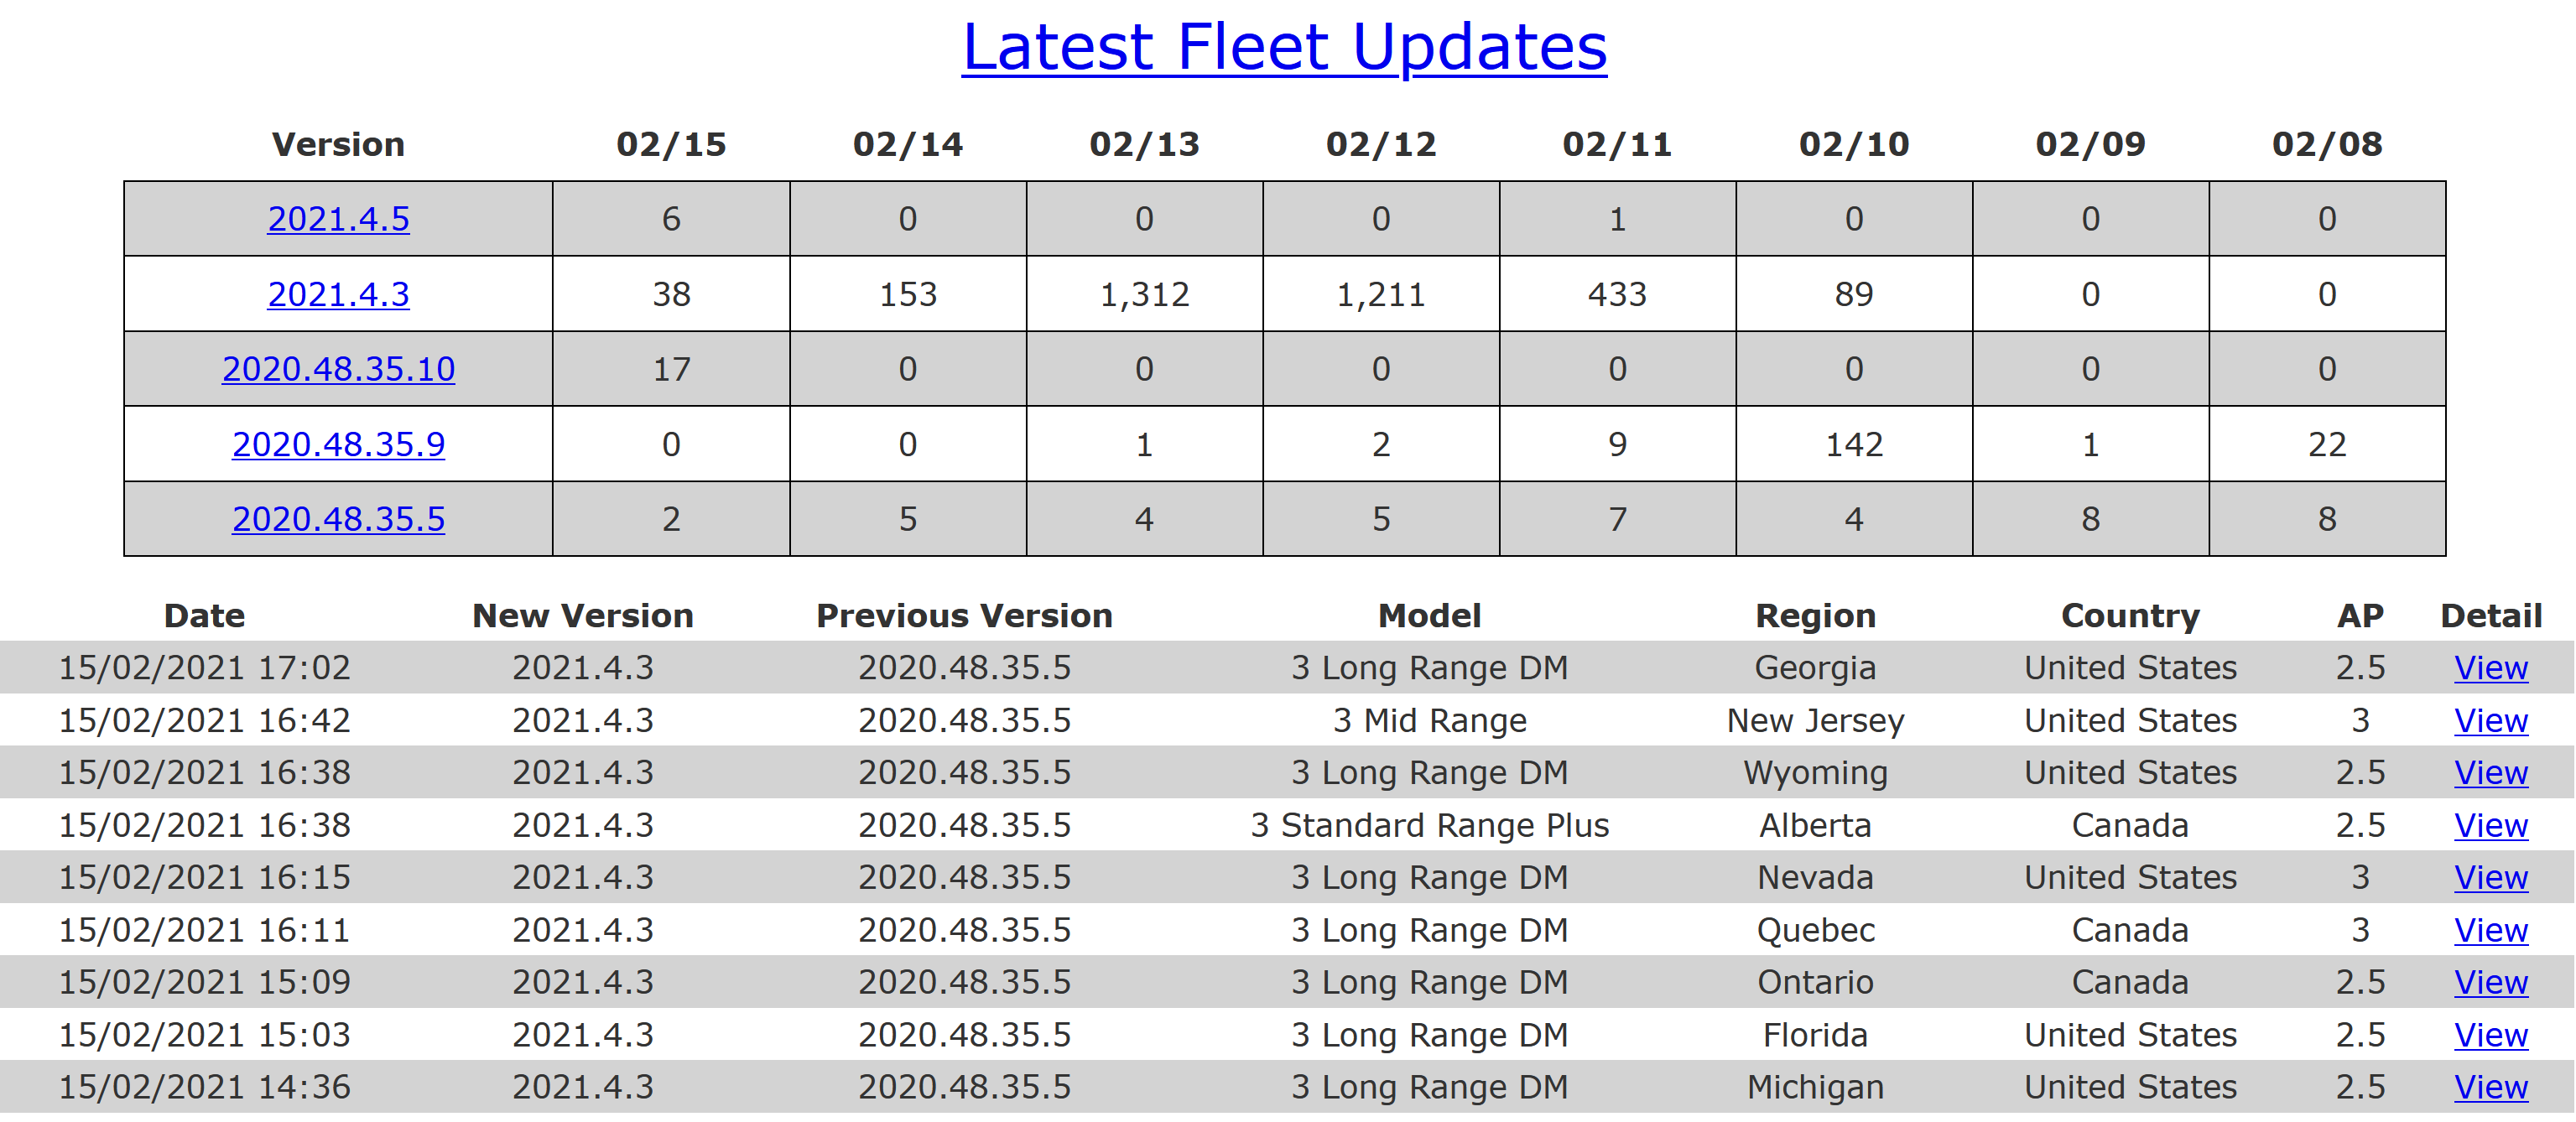The width and height of the screenshot is (2576, 1122).
Task: Open version 2020.48.35.5 link
Action: click(x=338, y=519)
